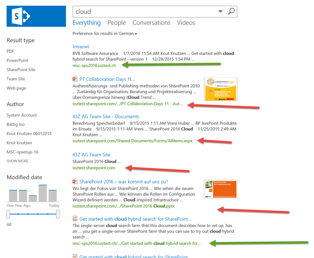Open the Shared Documents AllItems.aspx URL
The image size is (314, 258).
132,141
